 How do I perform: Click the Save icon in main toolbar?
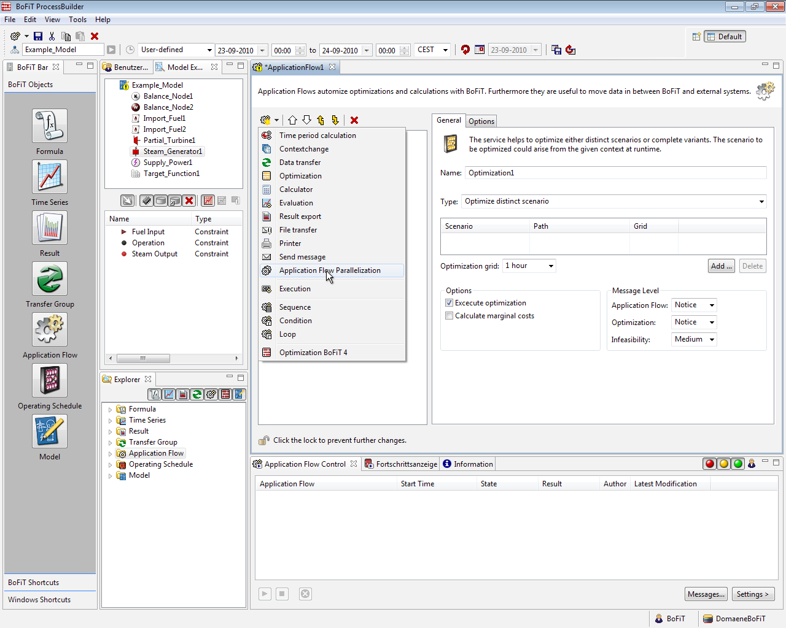[x=38, y=36]
